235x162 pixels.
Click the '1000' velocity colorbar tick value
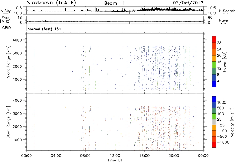[x=222, y=102]
